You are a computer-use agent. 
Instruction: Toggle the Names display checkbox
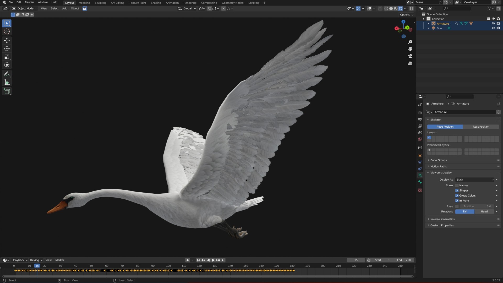[x=457, y=186]
